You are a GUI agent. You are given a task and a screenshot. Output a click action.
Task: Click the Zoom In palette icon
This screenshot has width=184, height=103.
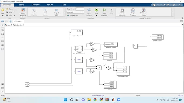[x=2, y=30]
